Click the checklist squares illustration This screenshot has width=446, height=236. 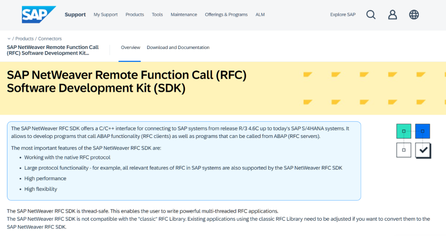(413, 141)
